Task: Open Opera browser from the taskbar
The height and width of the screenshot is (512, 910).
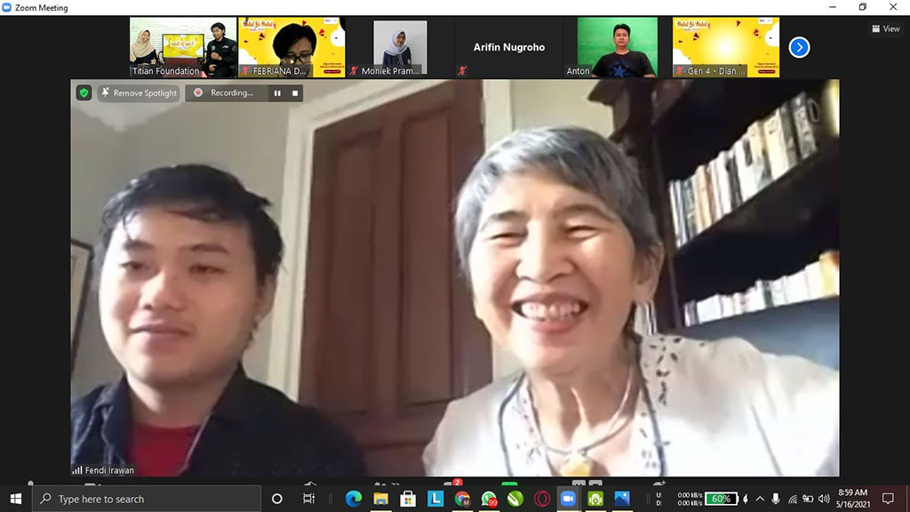Action: click(542, 499)
